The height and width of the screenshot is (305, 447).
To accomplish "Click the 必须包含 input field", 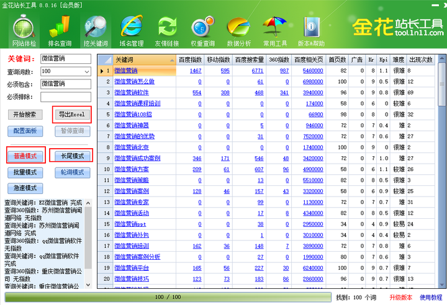I will (66, 84).
